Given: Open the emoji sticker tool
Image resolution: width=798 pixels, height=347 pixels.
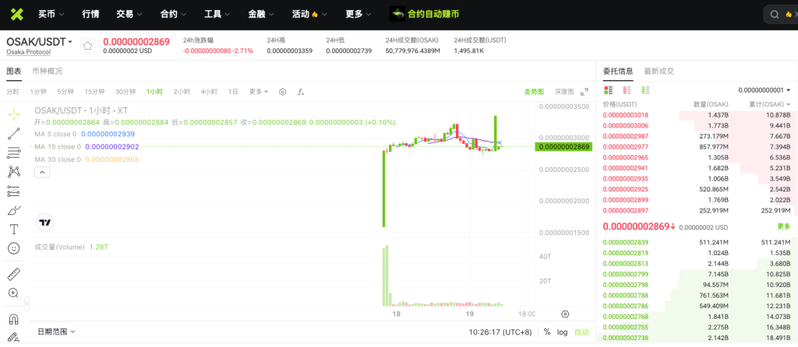Looking at the screenshot, I should tap(13, 248).
